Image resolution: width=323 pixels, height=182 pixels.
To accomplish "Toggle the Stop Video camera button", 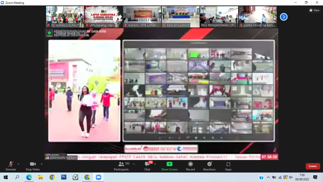I will (x=33, y=166).
